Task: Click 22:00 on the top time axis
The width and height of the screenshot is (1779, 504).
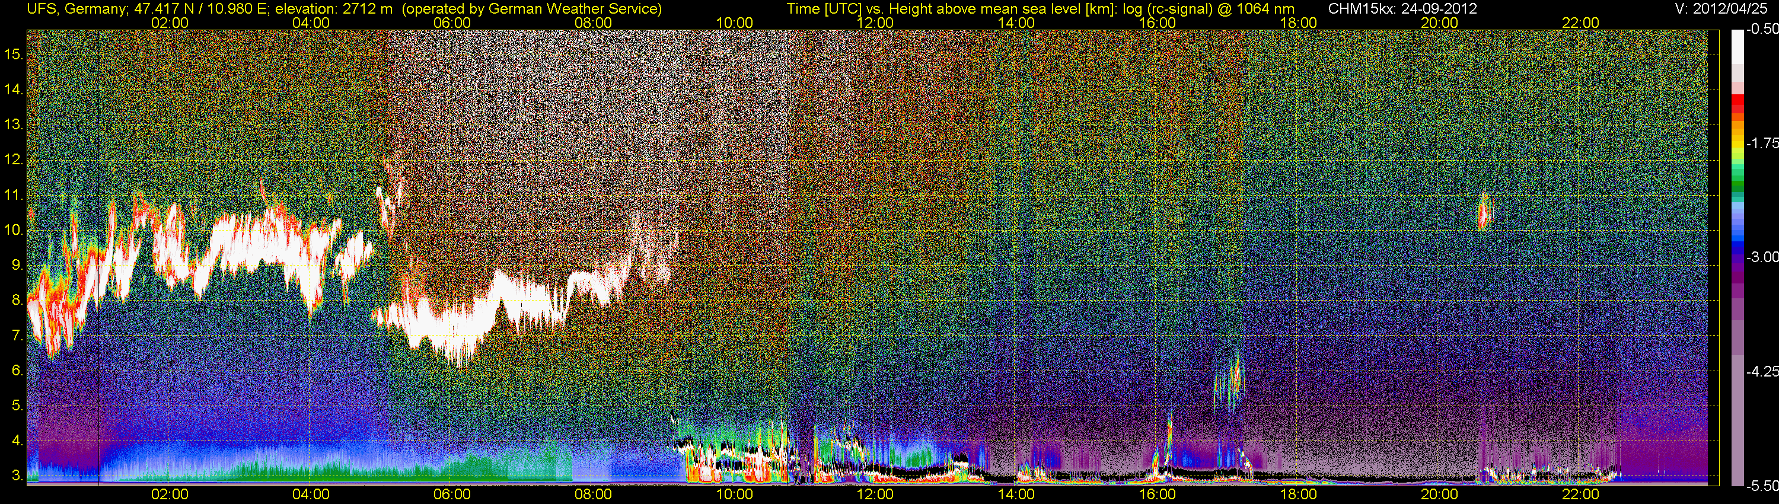Action: 1580,23
